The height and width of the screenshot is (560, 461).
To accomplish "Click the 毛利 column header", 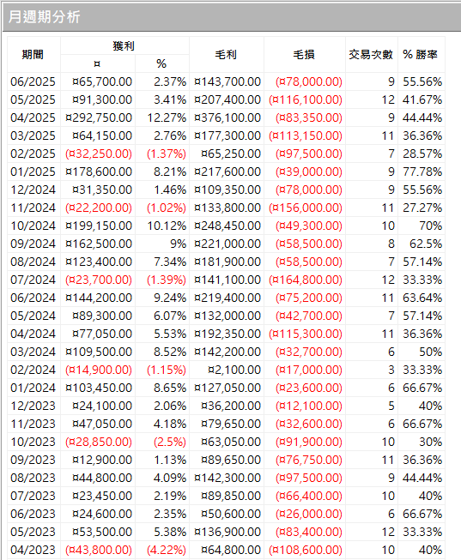I will [227, 55].
